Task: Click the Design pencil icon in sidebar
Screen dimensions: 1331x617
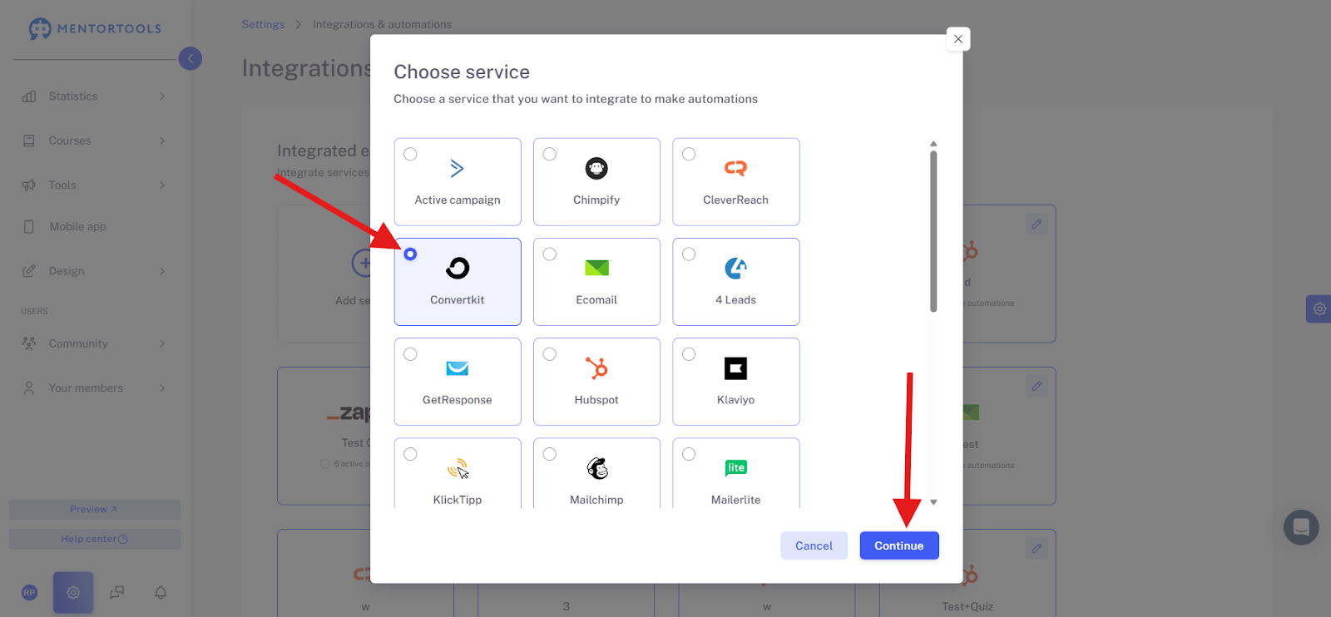Action: 29,271
